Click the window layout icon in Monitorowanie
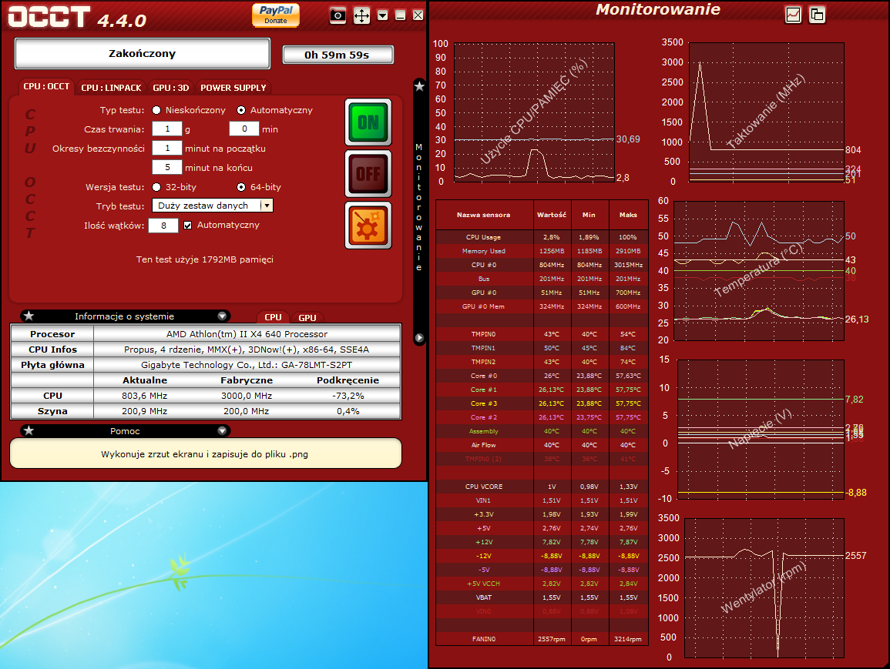 click(818, 15)
